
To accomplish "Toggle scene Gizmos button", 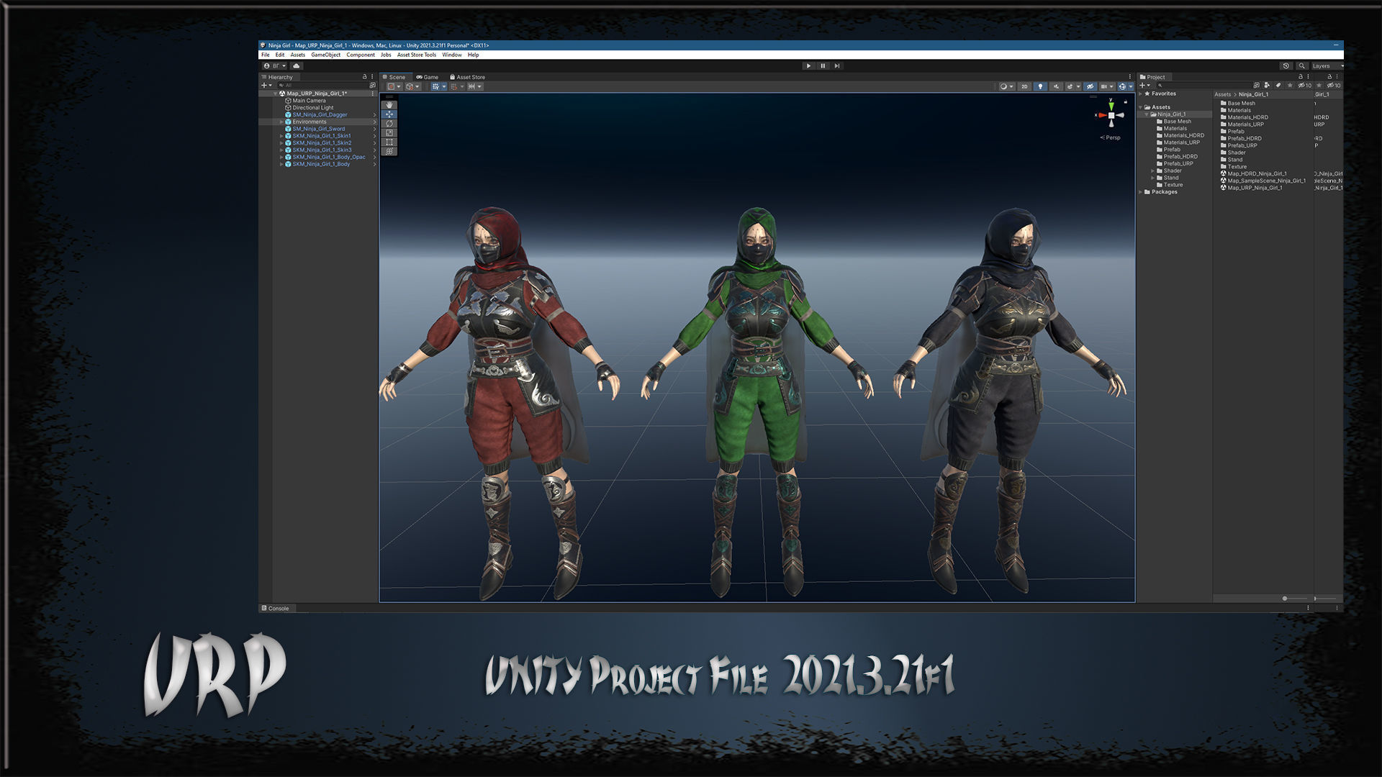I will pos(1122,86).
